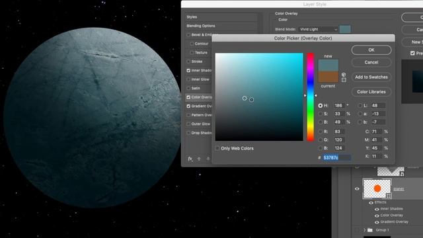Select the blue B radio button
This screenshot has width=423, height=238.
(320, 148)
